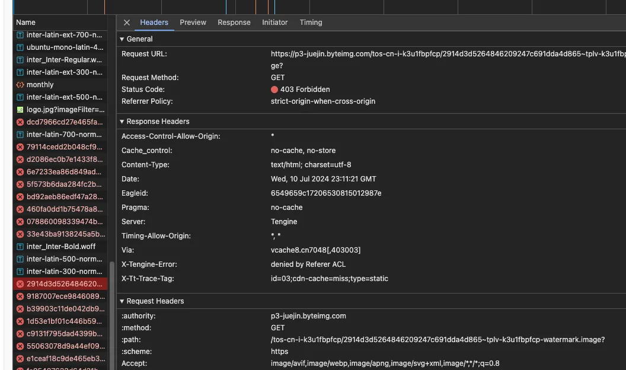Click error icon of selected 2914d3d526484620 request
The image size is (626, 370).
[x=20, y=284]
